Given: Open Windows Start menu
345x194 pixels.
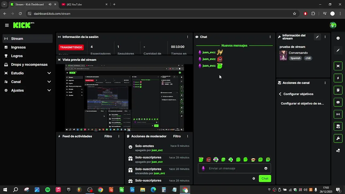Looking at the screenshot, I should (x=5, y=190).
